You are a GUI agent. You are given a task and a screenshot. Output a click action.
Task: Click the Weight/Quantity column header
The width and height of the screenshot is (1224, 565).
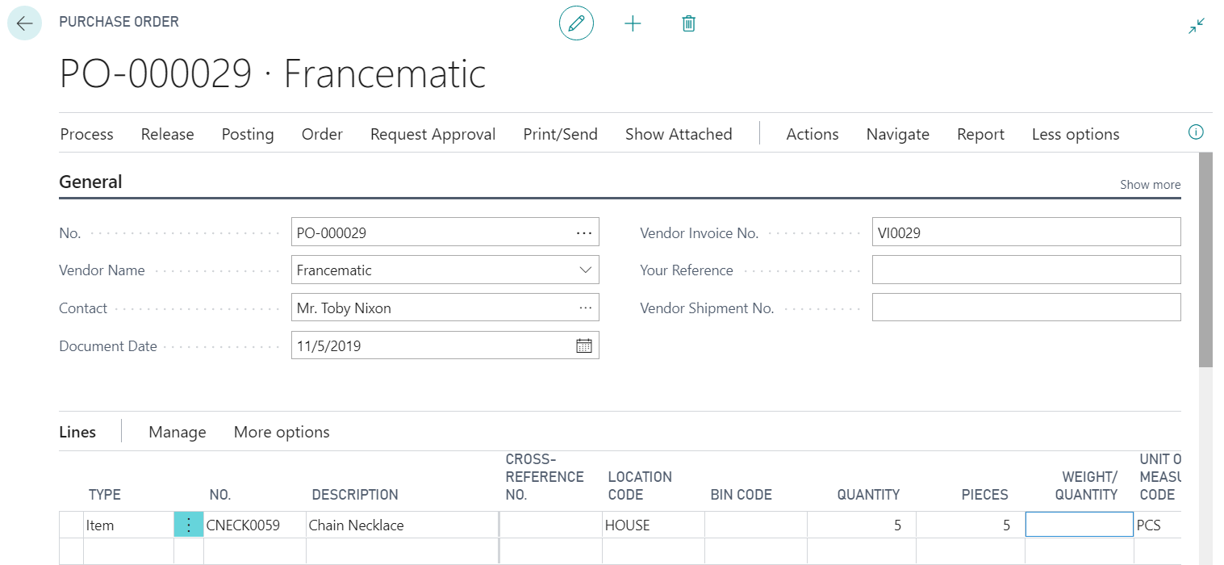[x=1086, y=485]
